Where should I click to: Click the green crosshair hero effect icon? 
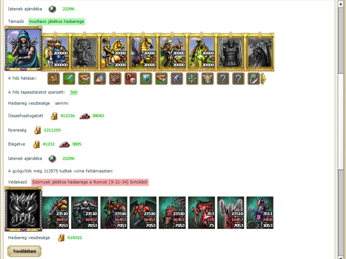[192, 79]
